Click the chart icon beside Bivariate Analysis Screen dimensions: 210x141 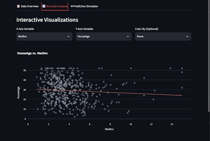44,6
